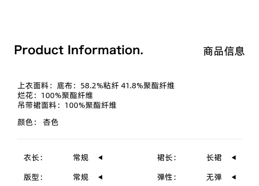Image resolution: width=259 pixels, height=186 pixels.
Task: Select the 长裙 value
Action: tap(214, 158)
